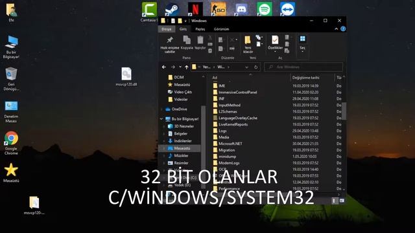Select the ImmersiveControlPanel folder row

coord(277,92)
